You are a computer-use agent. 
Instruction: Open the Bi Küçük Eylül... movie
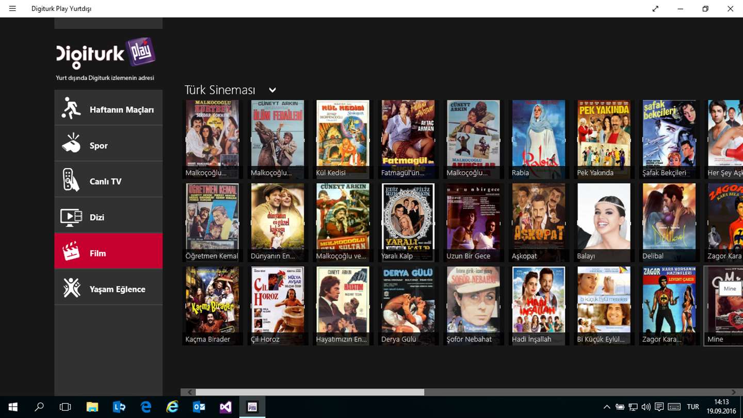[x=604, y=306]
